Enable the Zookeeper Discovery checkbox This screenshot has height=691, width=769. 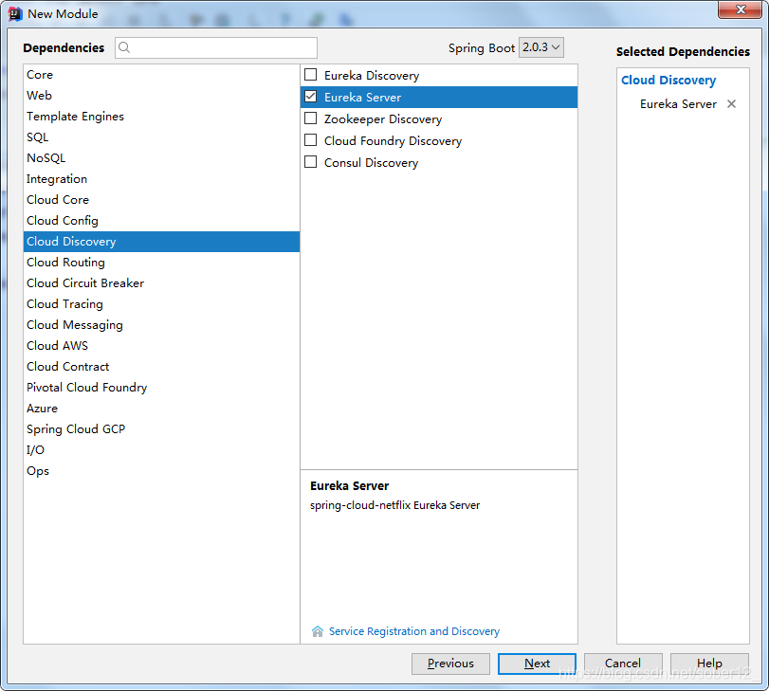tap(310, 118)
